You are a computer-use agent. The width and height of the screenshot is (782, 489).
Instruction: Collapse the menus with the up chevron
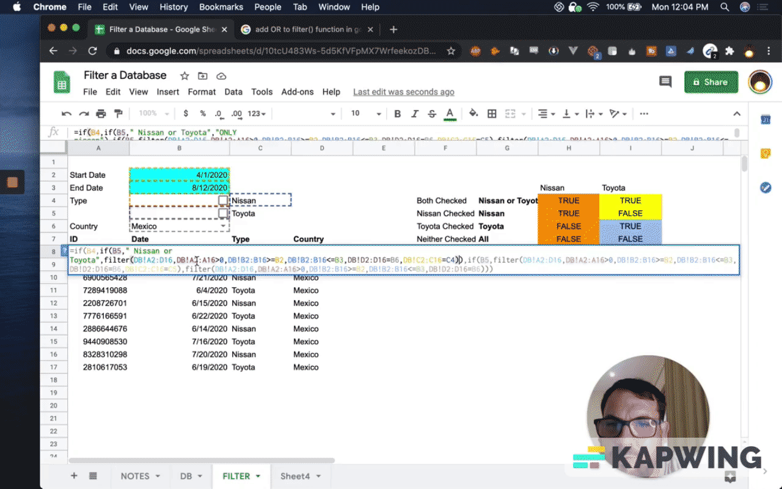pos(737,114)
